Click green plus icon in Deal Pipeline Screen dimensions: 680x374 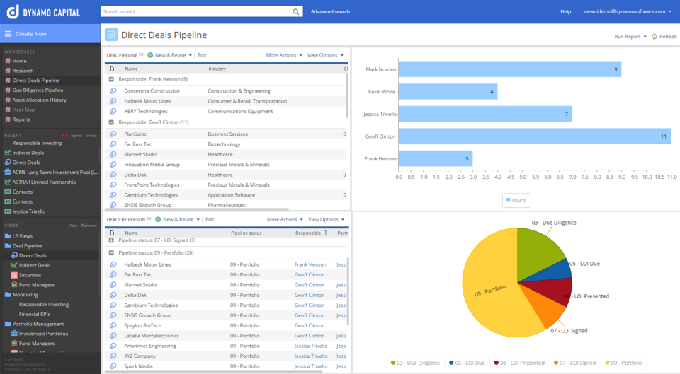pos(150,55)
